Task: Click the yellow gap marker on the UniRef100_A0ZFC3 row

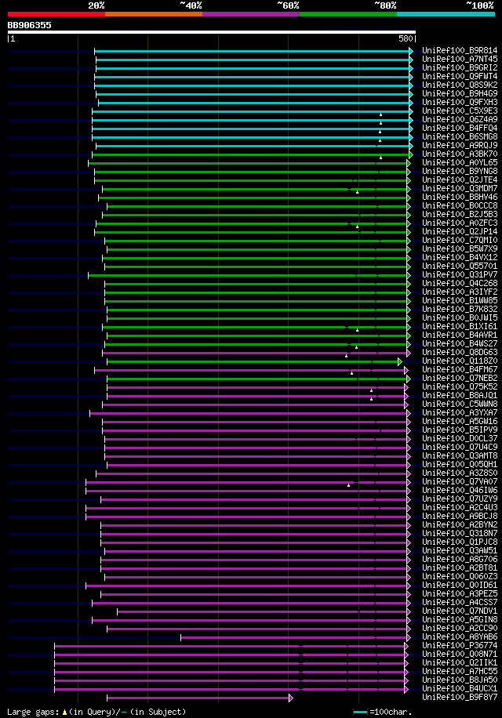Action: coord(357,227)
